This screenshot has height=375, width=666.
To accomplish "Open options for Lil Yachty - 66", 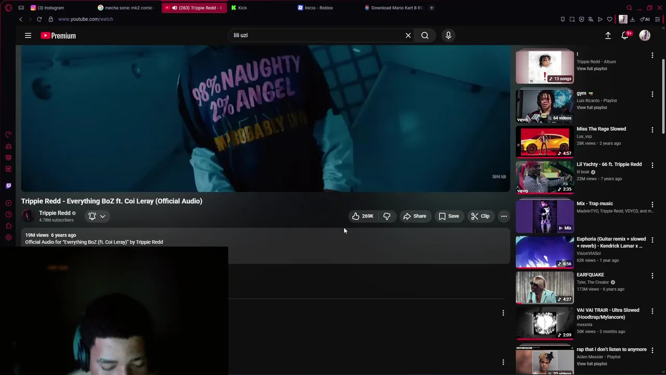I will (x=652, y=165).
